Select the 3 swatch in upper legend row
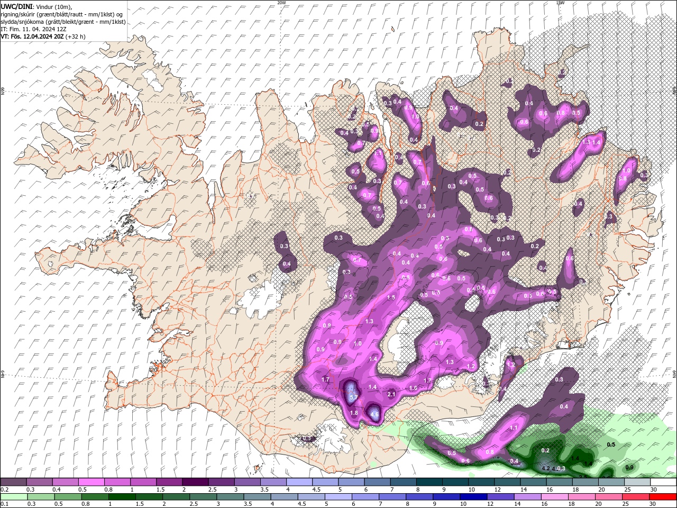 (x=246, y=482)
